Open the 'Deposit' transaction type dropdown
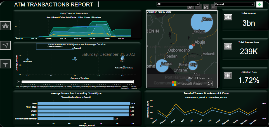269x127 pixels. tap(234, 4)
